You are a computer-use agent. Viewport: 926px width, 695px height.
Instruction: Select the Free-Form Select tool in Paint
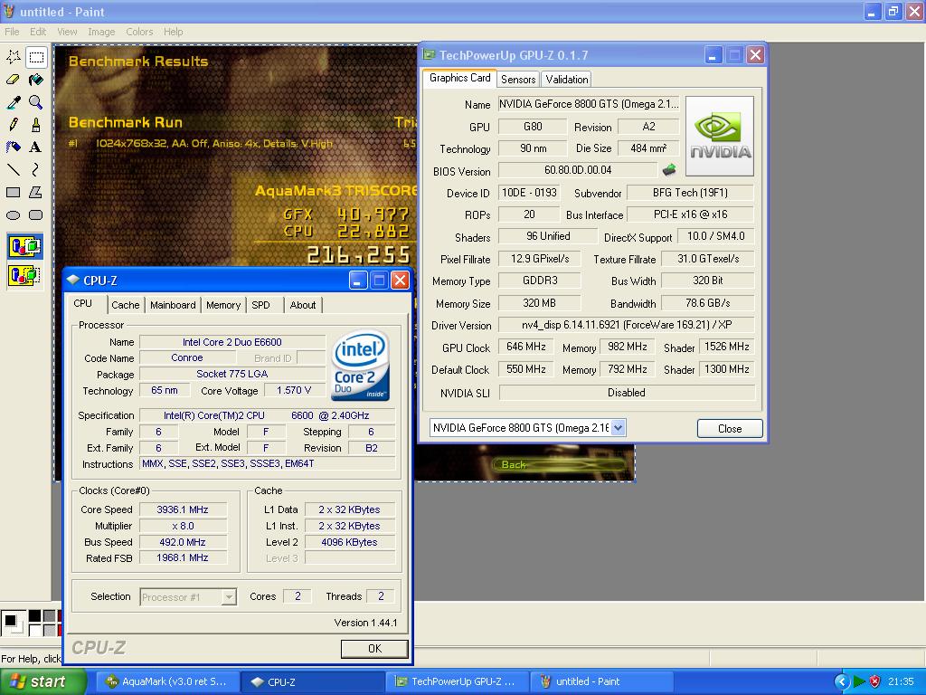14,57
